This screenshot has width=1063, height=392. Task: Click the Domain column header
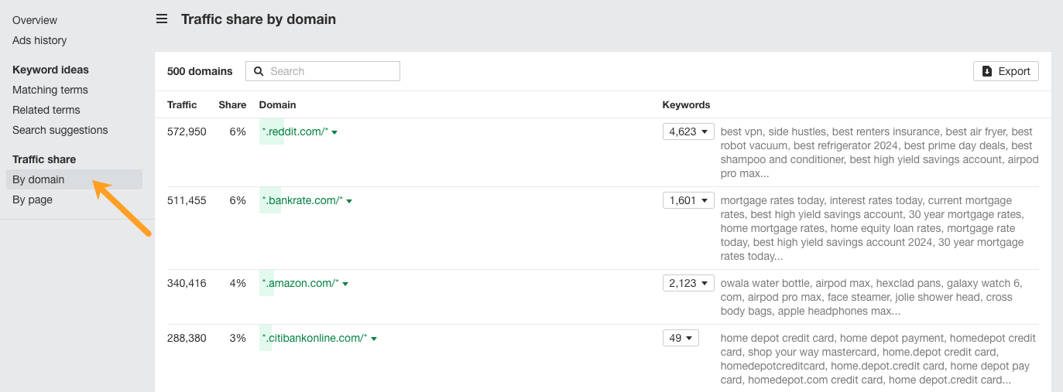[x=277, y=104]
